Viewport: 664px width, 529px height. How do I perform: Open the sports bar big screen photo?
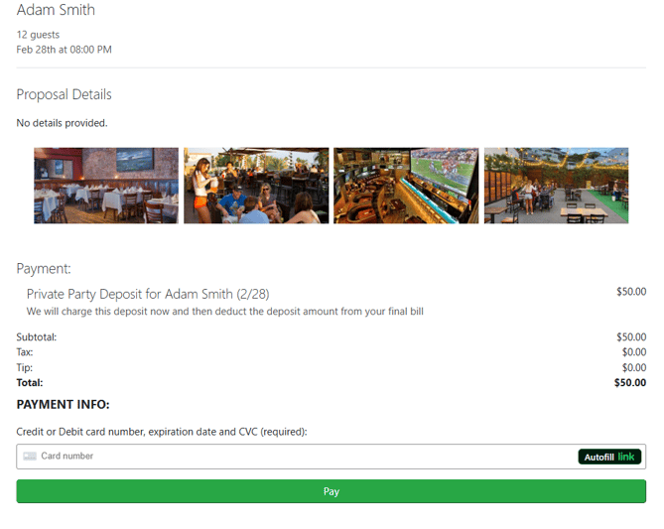coord(406,186)
